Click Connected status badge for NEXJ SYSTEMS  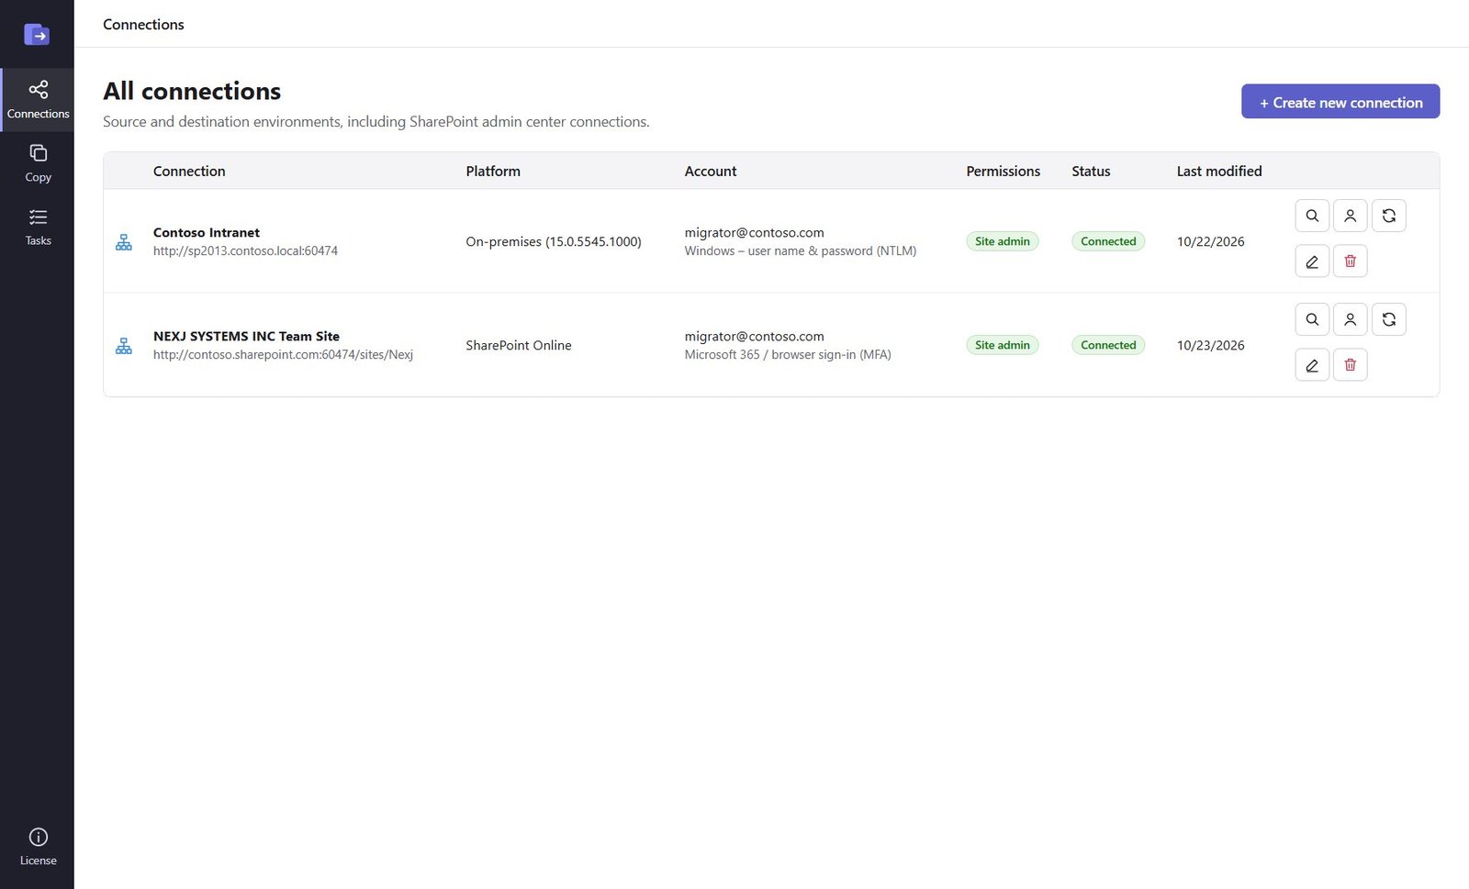click(1108, 345)
